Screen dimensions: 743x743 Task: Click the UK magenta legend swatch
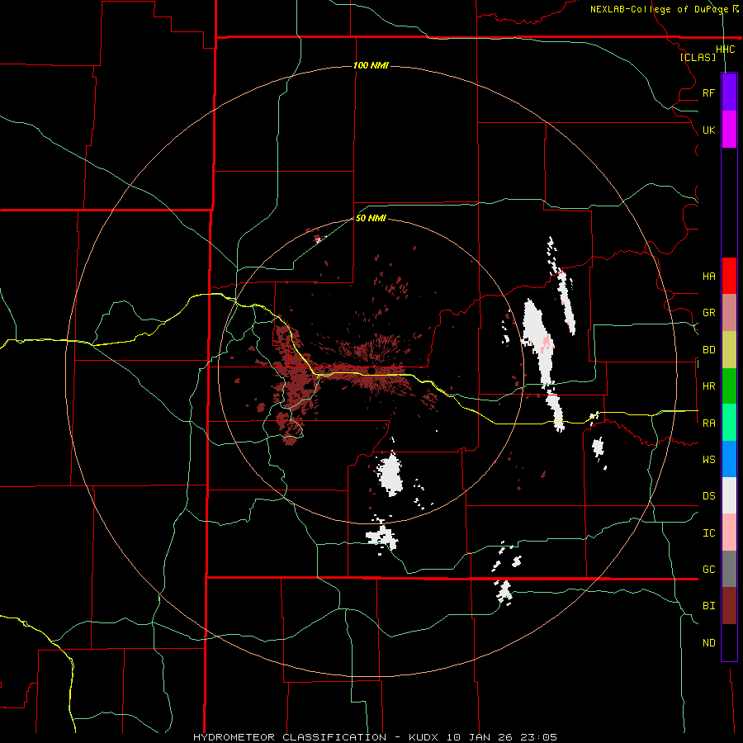point(729,130)
